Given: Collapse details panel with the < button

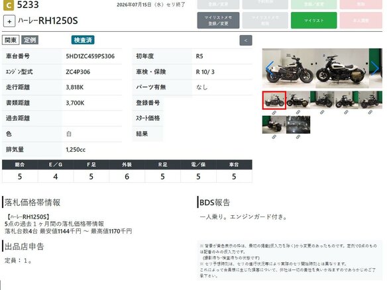Looking at the screenshot, I should pyautogui.click(x=246, y=40).
